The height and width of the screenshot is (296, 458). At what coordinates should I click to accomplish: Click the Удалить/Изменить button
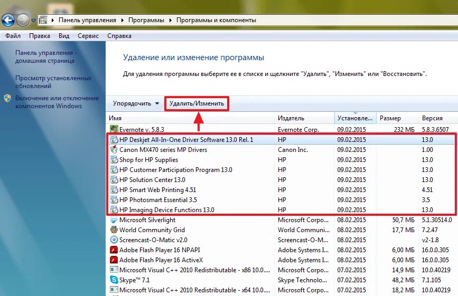pos(197,103)
